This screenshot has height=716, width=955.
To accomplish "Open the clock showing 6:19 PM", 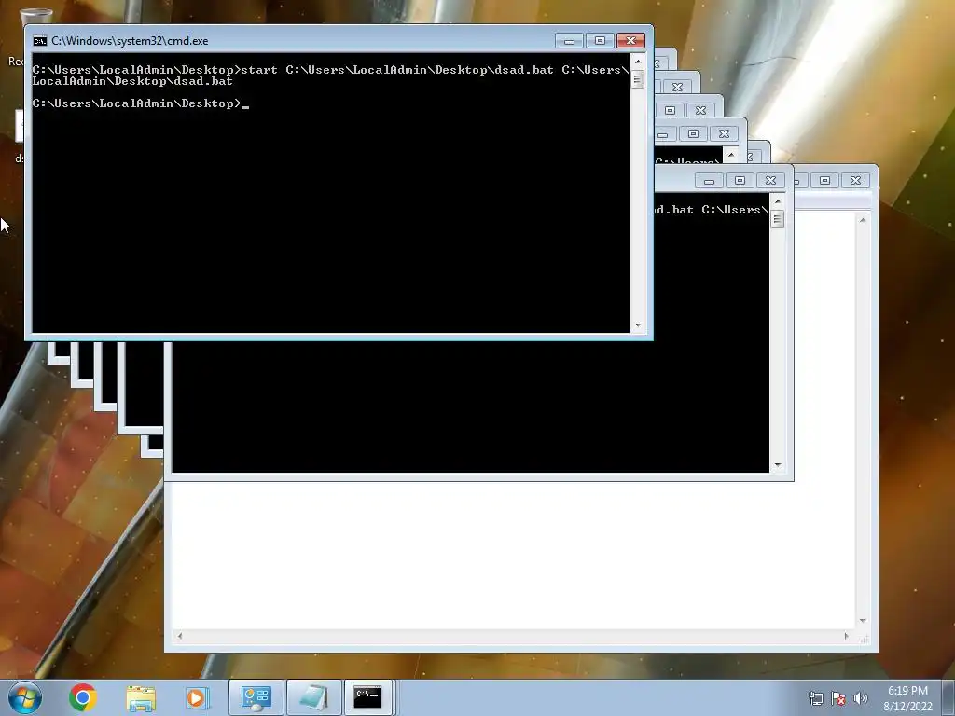I will (x=907, y=698).
